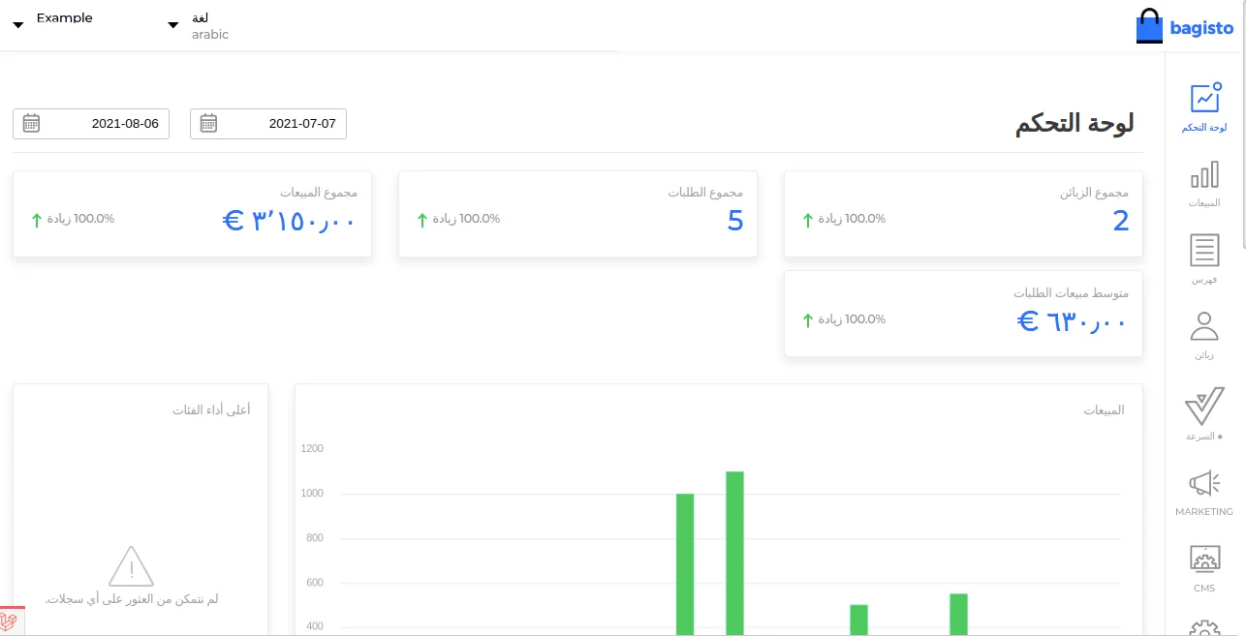Image resolution: width=1246 pixels, height=636 pixels.
Task: Click 100.0% increase text in total orders card
Action: (x=467, y=219)
